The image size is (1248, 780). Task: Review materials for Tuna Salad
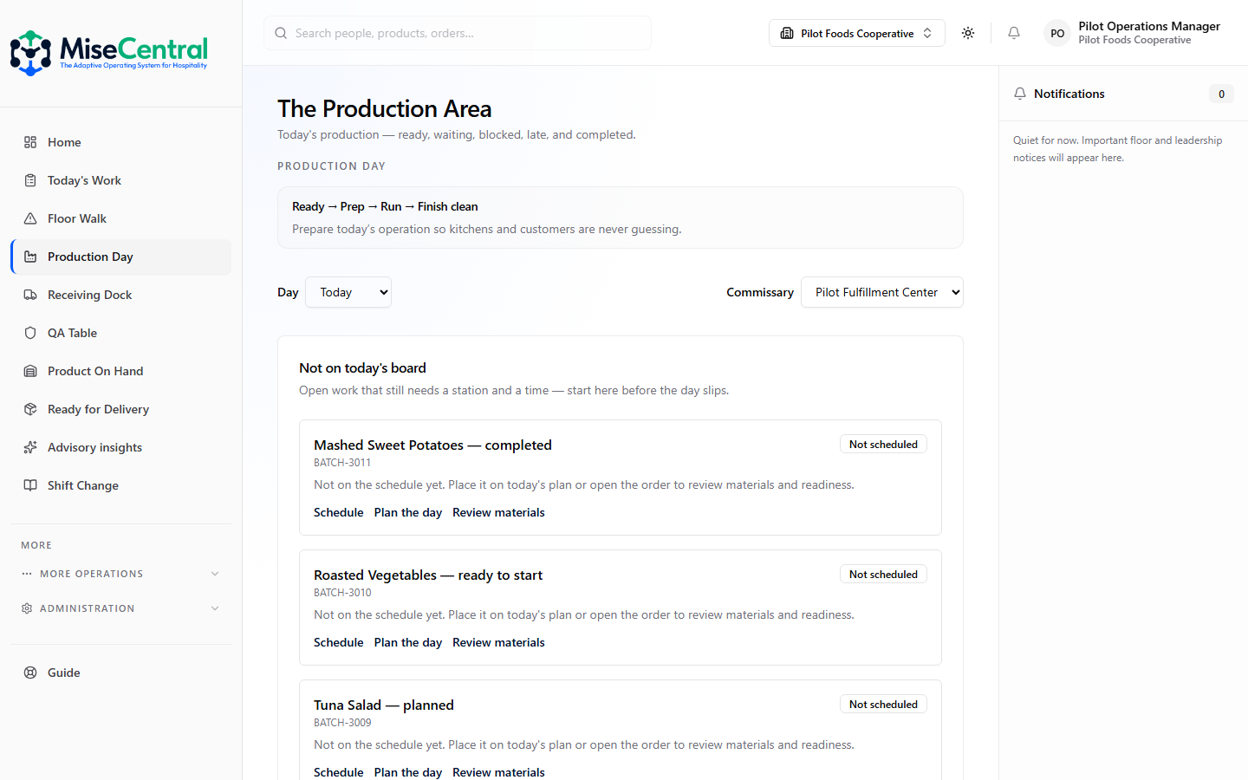[498, 772]
